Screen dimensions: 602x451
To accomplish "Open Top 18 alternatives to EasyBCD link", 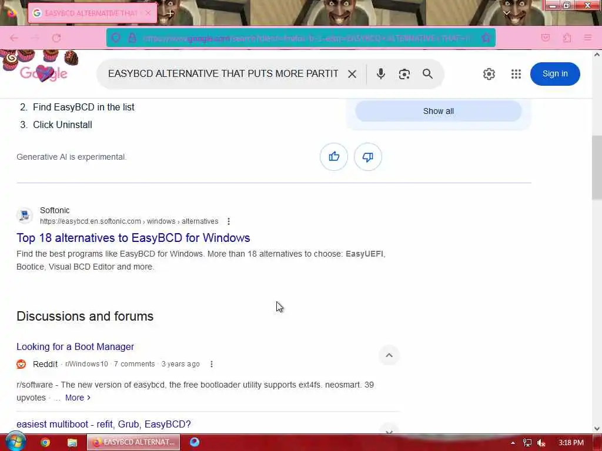I will [133, 238].
